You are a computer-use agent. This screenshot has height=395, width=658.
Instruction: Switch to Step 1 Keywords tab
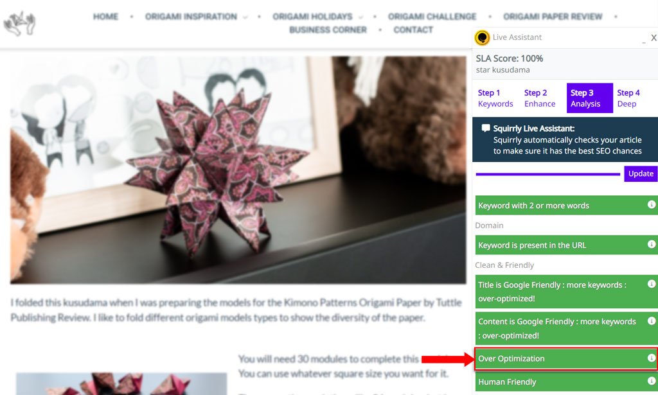[495, 98]
